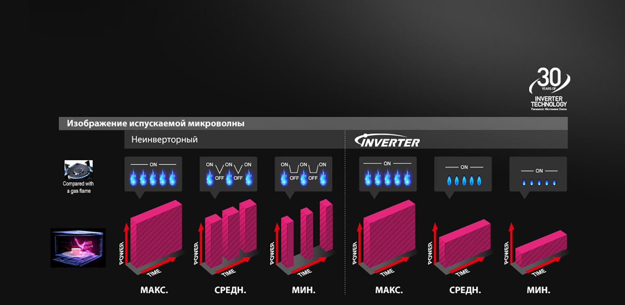Open the microwave oven interior thumbnail
The width and height of the screenshot is (625, 305).
78,248
